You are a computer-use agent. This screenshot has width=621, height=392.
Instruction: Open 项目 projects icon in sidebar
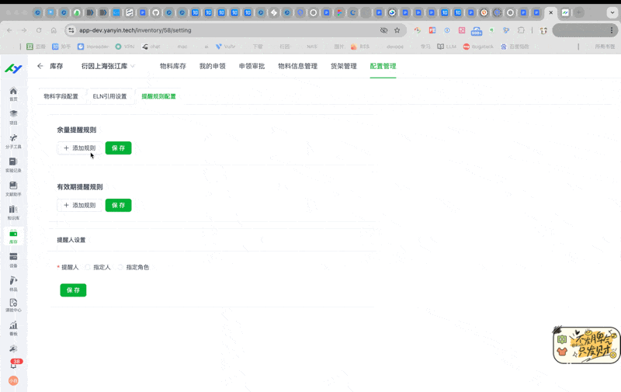pyautogui.click(x=13, y=116)
